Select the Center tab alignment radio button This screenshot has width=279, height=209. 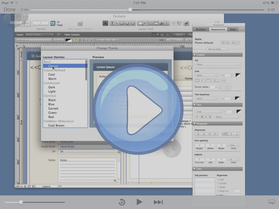(218, 183)
